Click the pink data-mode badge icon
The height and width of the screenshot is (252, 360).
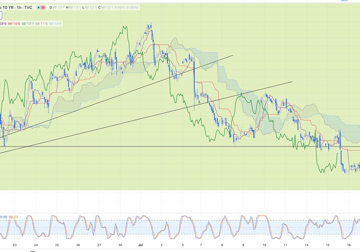(x=44, y=8)
